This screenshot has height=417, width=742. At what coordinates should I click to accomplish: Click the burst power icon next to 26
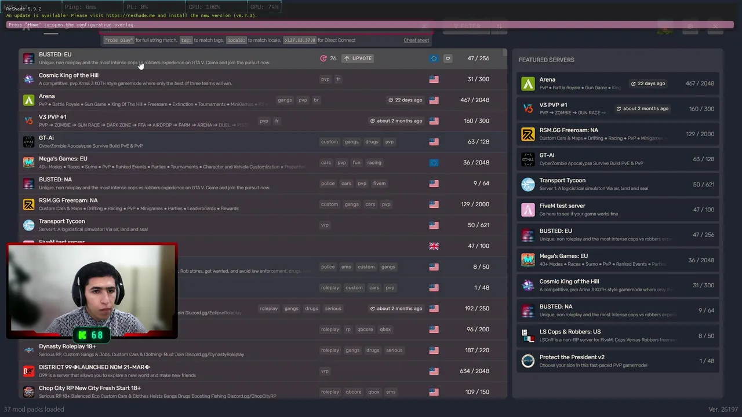click(323, 58)
